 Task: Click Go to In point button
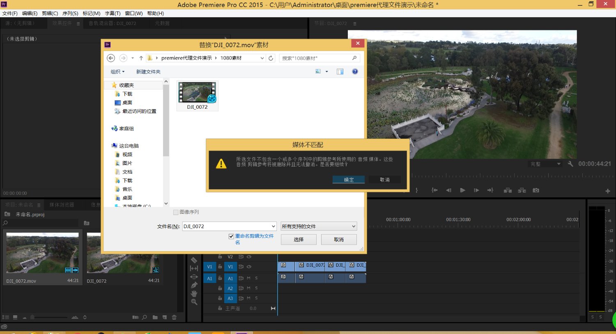point(434,190)
